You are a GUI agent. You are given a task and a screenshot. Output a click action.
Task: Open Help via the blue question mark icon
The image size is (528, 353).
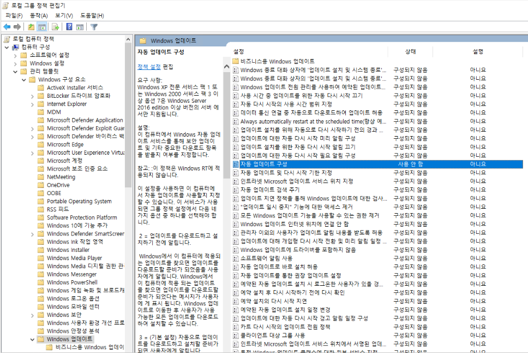click(x=69, y=27)
